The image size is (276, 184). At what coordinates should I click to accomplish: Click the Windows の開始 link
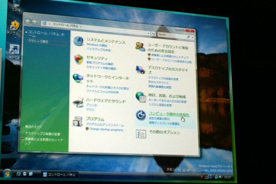97,45
